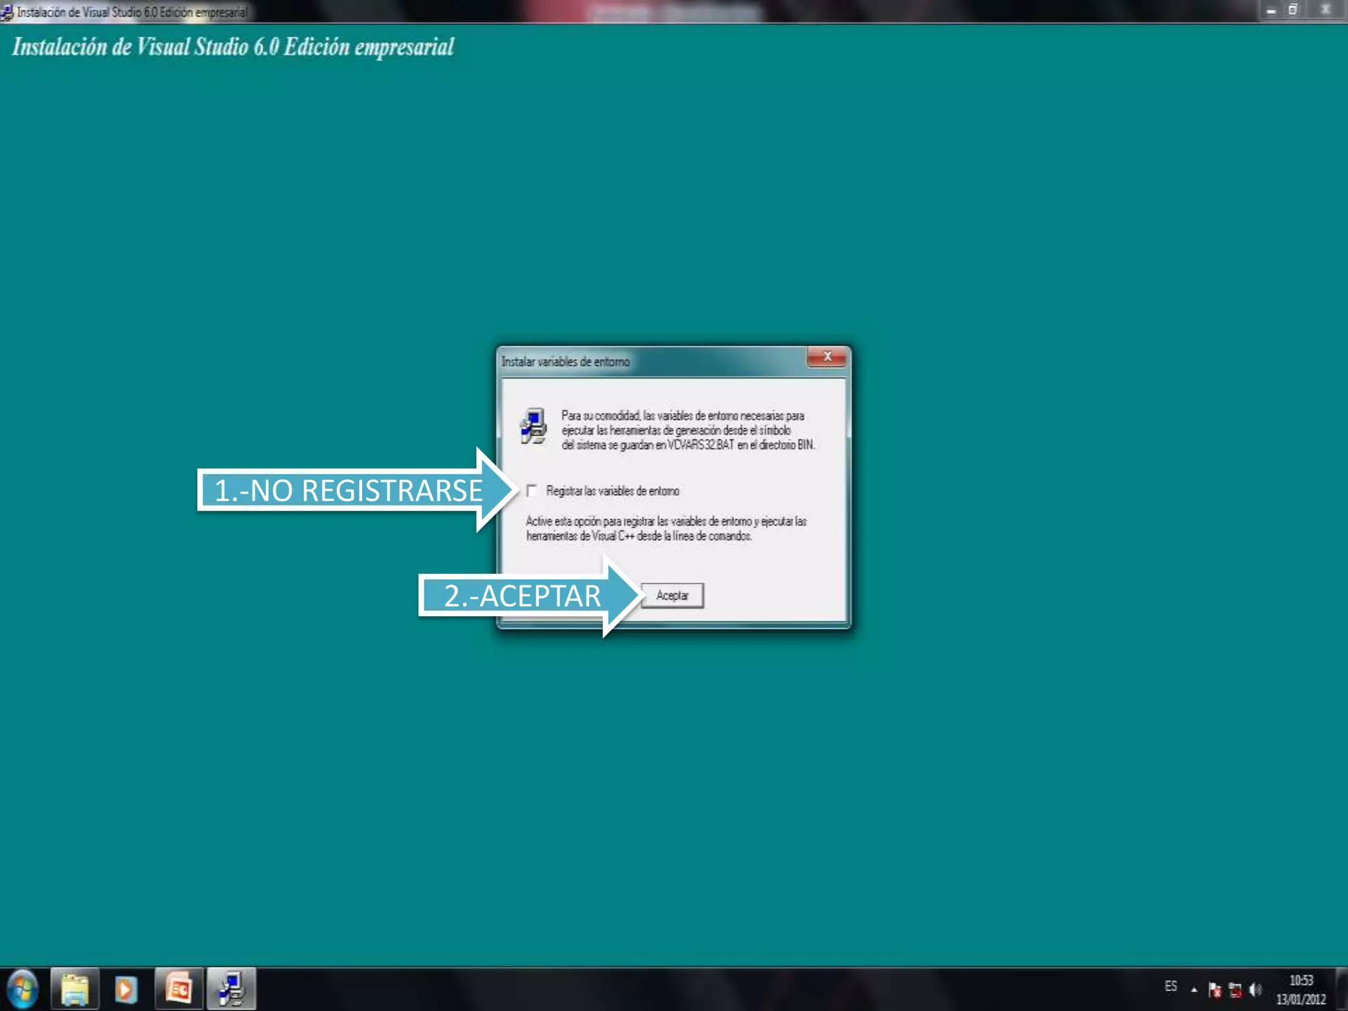Close the 'Instalar variables de entorno' dialog
The width and height of the screenshot is (1348, 1011).
pos(827,357)
